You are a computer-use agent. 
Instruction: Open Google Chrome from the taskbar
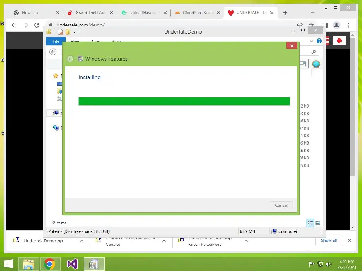[x=49, y=264]
